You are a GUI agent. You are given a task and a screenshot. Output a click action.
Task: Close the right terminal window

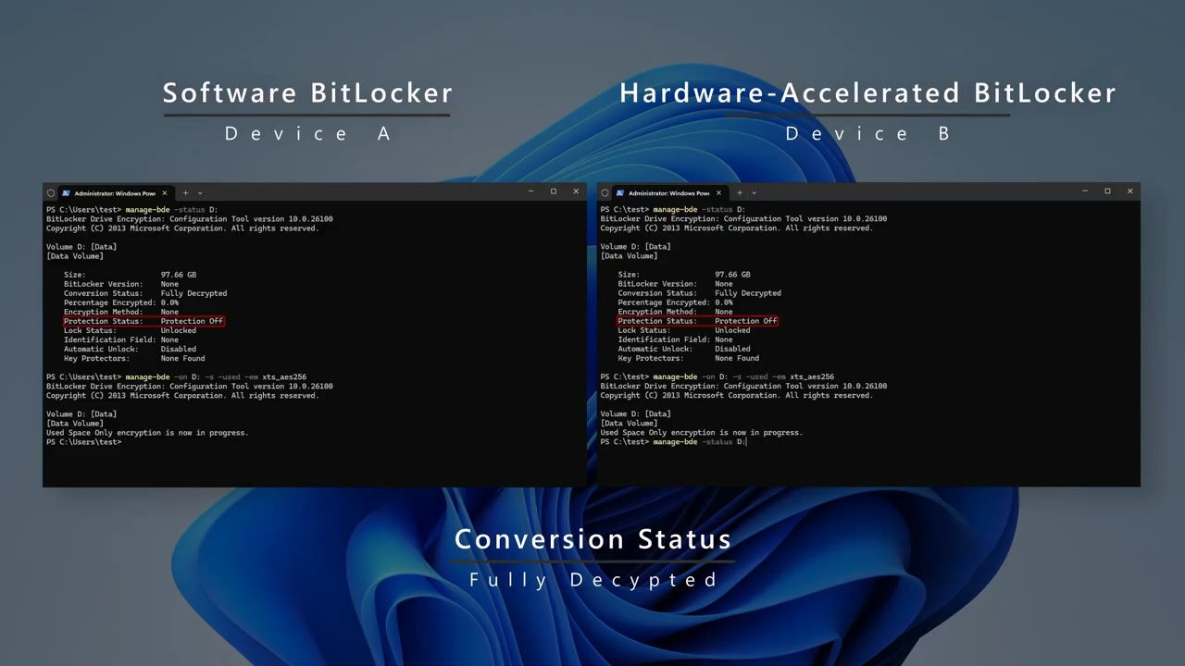1129,191
